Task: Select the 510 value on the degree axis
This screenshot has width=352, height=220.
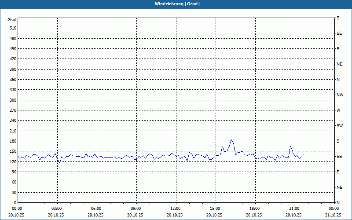Action: point(13,28)
